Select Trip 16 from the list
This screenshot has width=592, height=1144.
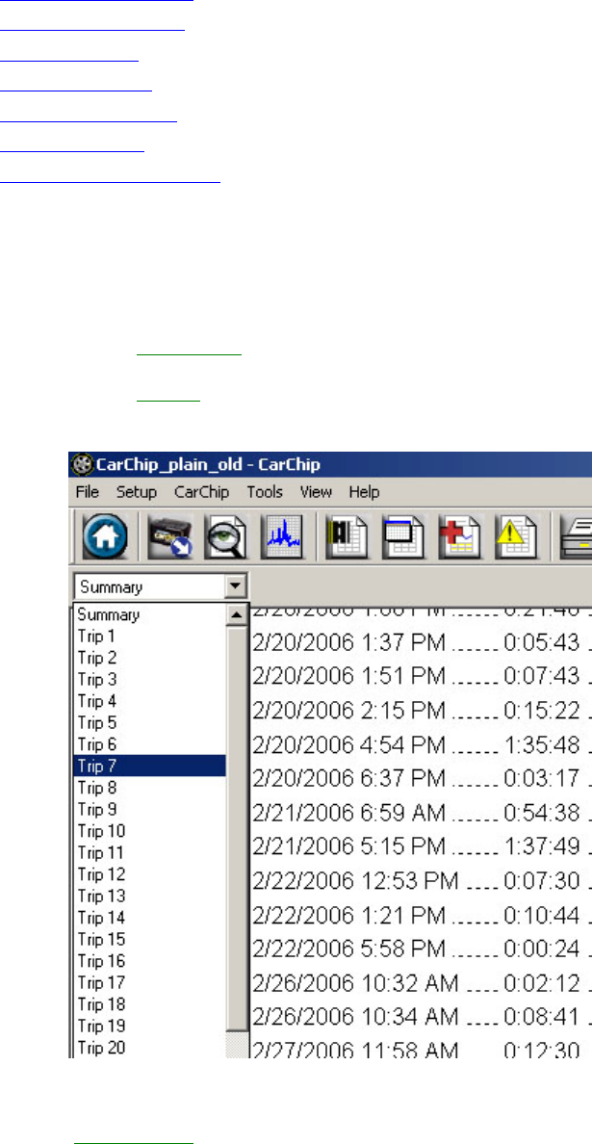[149, 961]
